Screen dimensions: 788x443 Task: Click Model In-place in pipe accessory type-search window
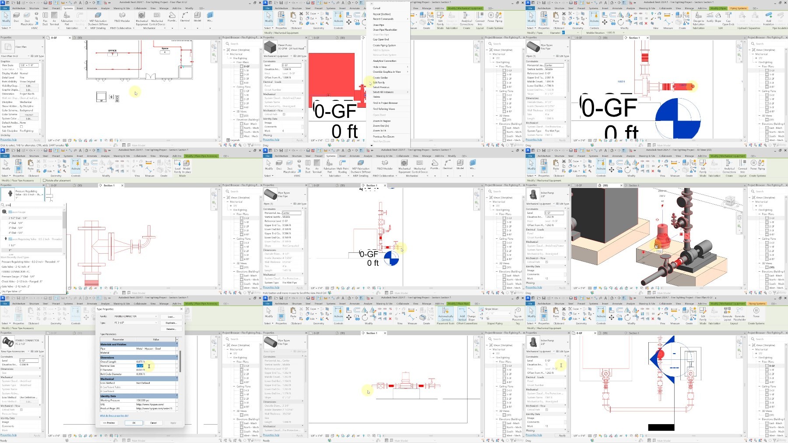pos(186,166)
